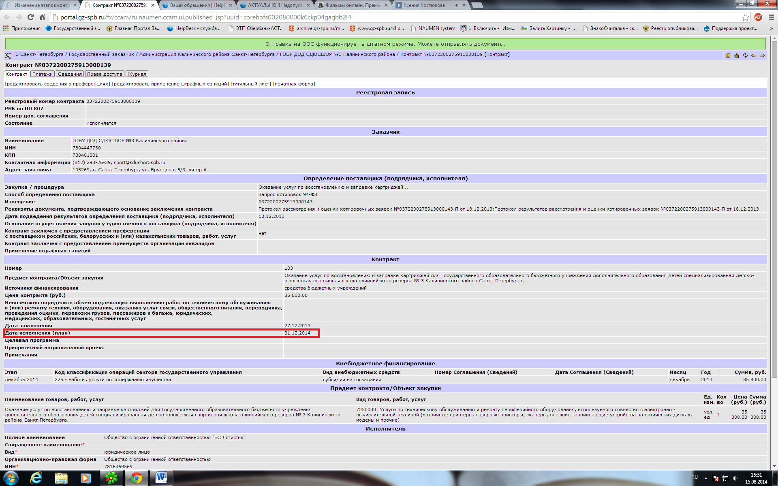Open Chrome menu hamburger icon
Image resolution: width=778 pixels, height=486 pixels.
(x=772, y=17)
